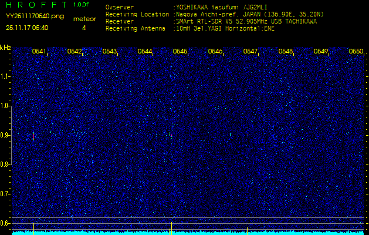The height and width of the screenshot is (235, 369).
Task: Click the 0.9 kHz axis label
Action: click(x=5, y=135)
